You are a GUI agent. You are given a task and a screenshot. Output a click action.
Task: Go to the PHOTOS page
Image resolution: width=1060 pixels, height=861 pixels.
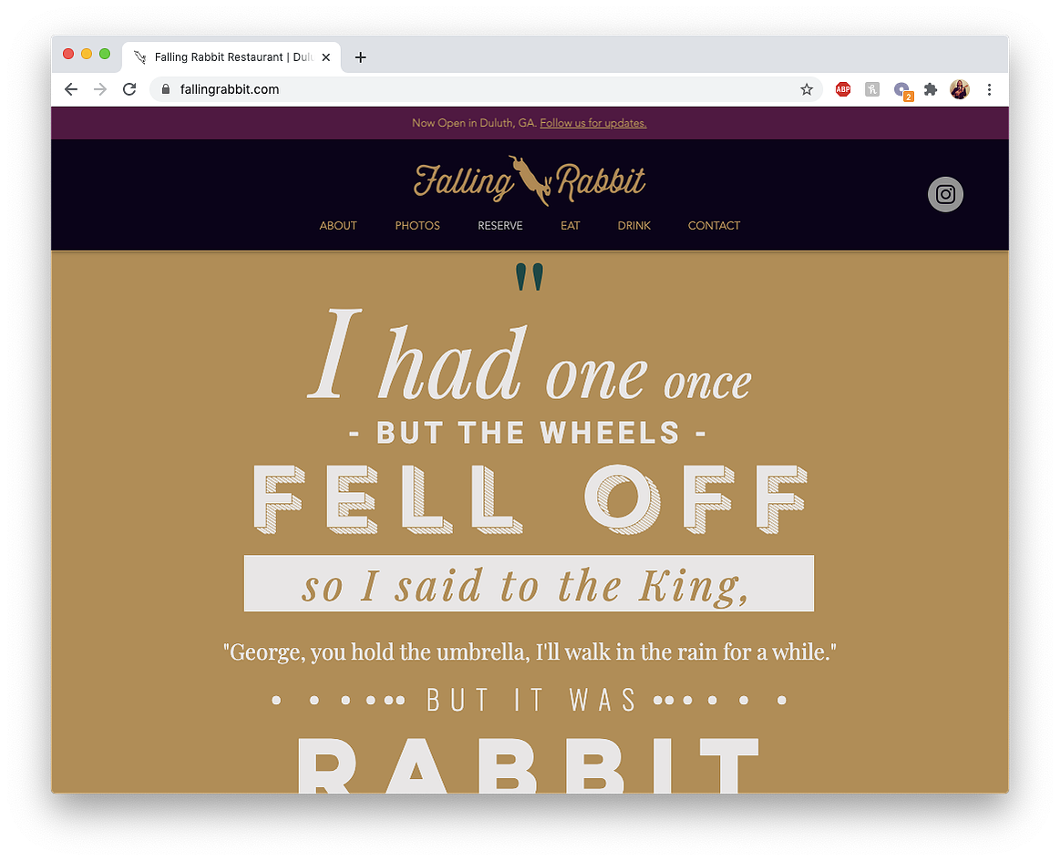[x=417, y=226]
